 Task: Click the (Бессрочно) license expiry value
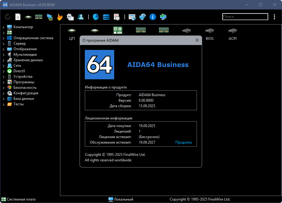(x=149, y=137)
